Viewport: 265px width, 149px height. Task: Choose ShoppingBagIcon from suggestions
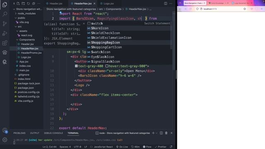[x=129, y=43]
